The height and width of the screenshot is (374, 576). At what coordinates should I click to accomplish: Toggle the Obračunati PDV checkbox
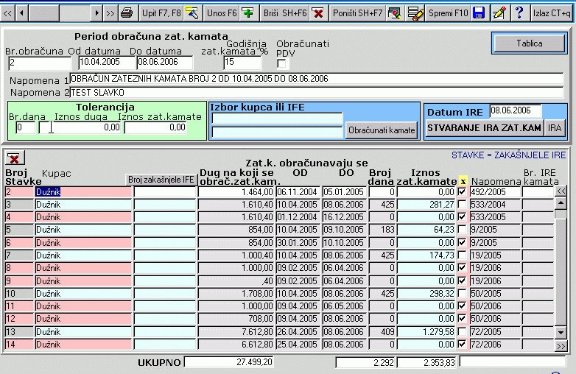(281, 64)
